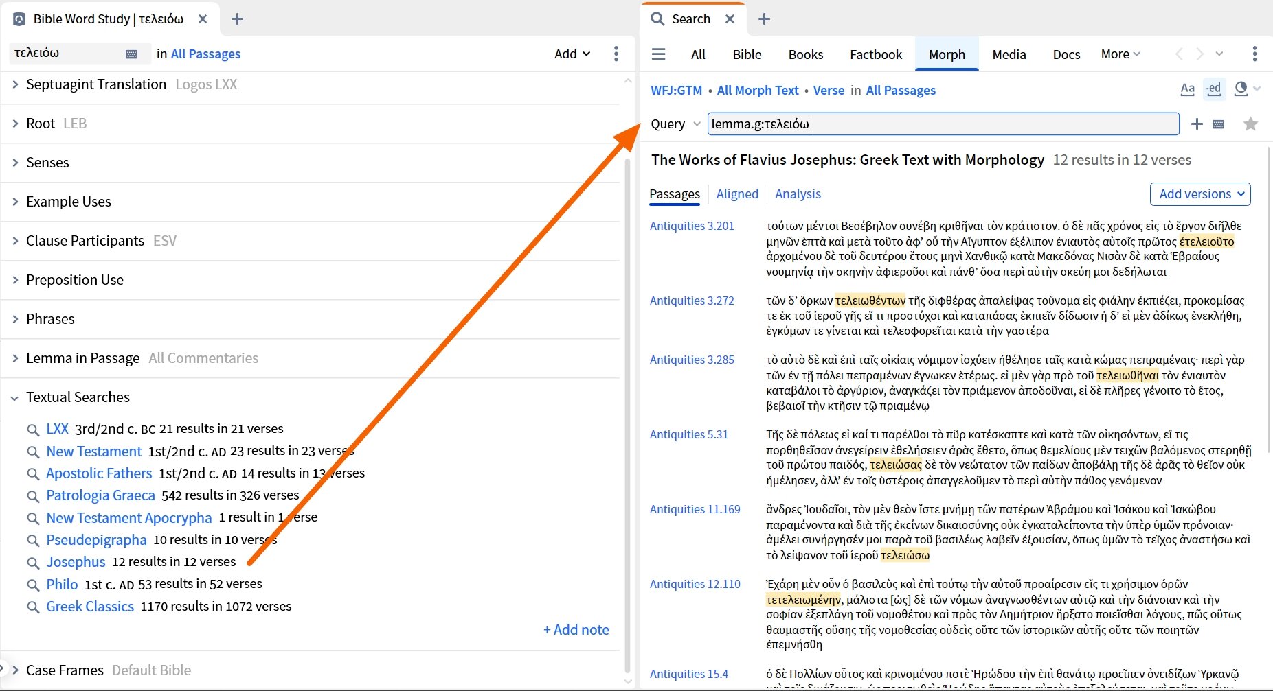The width and height of the screenshot is (1273, 691).
Task: Run the Philo search magnifier
Action: pos(33,585)
